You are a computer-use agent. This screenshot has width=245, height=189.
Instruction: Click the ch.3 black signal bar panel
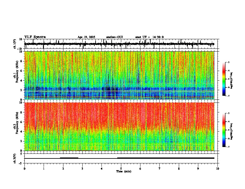click(122, 158)
